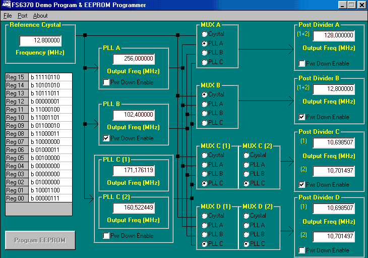Select the Reg 15 row value
The height and width of the screenshot is (258, 368).
pyautogui.click(x=50, y=77)
